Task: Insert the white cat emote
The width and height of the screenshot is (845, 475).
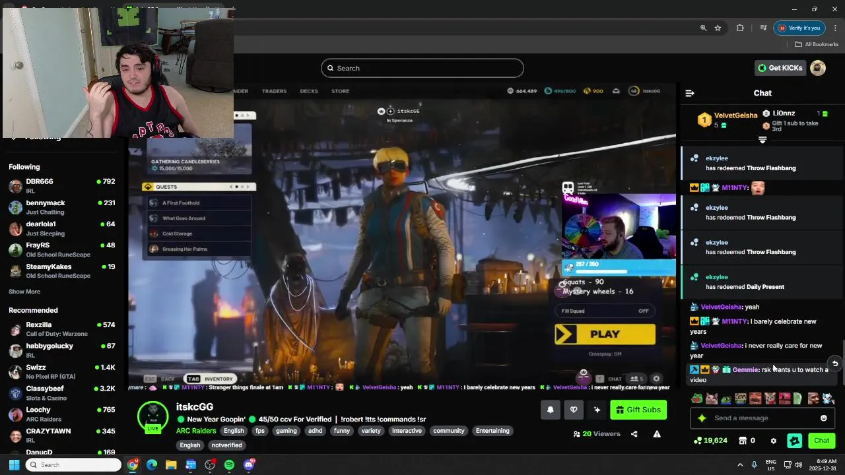Action: pyautogui.click(x=712, y=398)
